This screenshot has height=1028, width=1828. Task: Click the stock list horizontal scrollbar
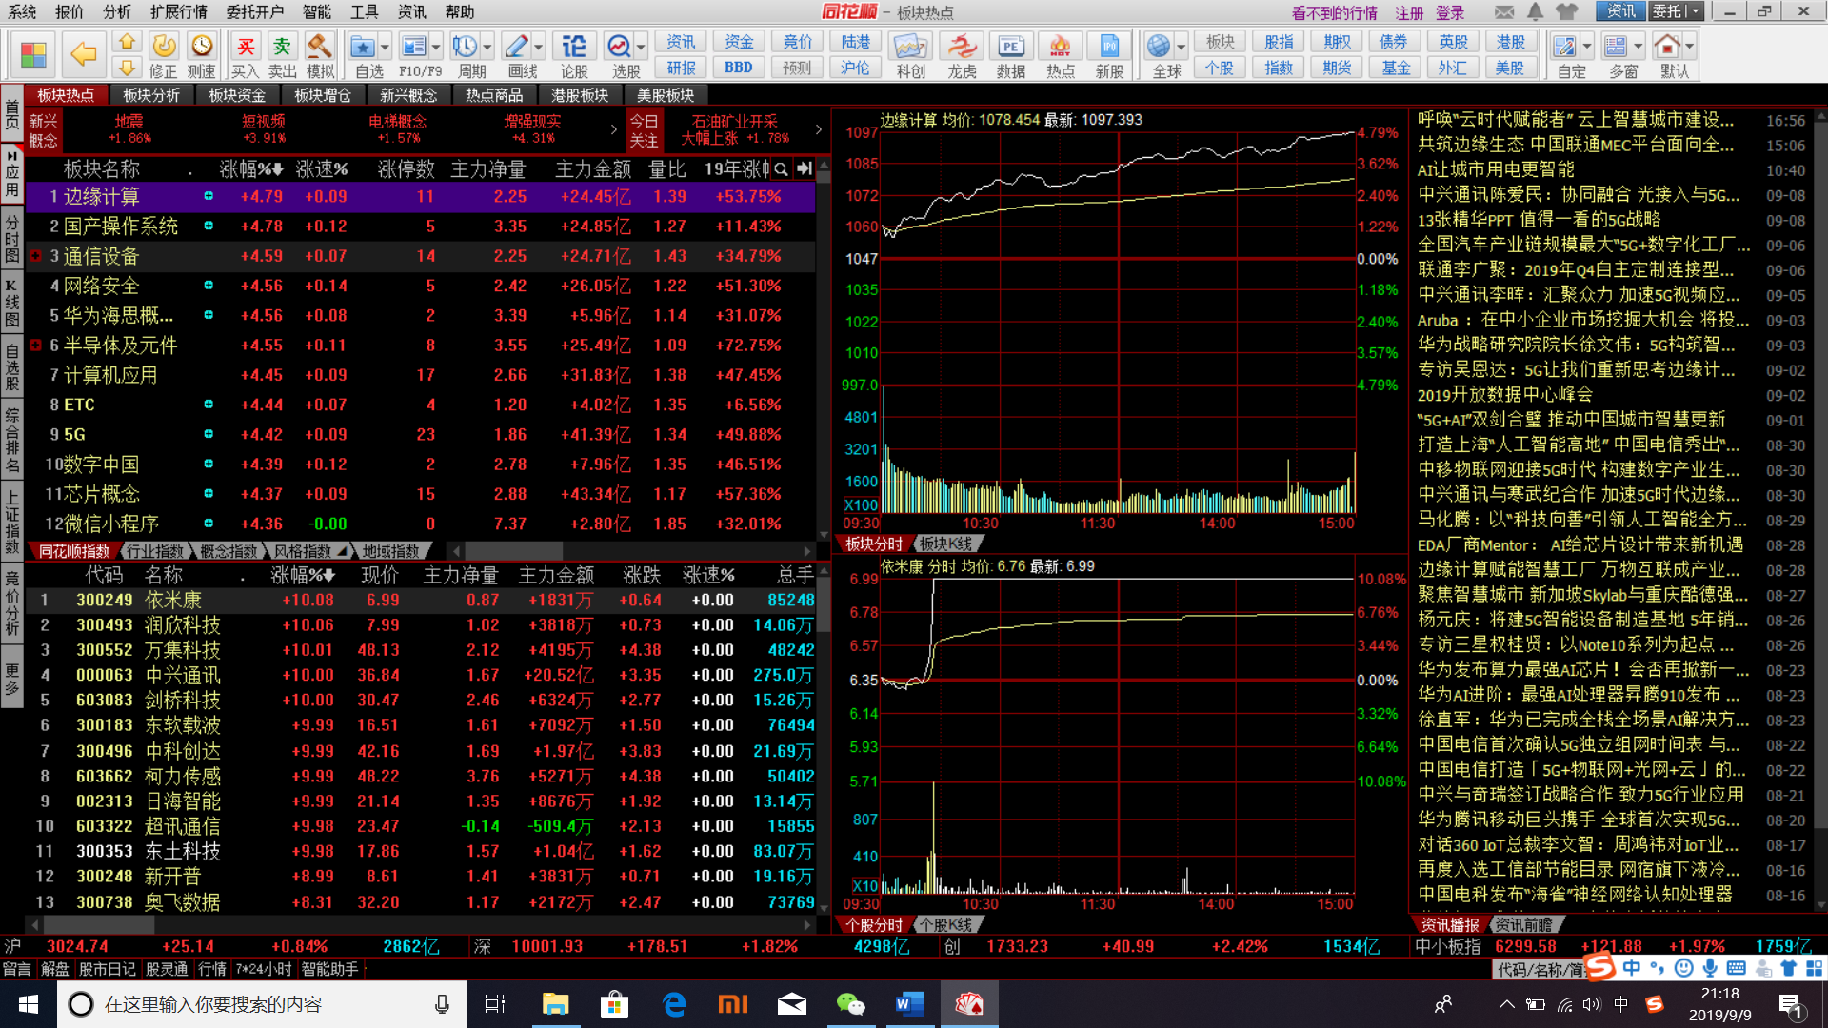click(x=421, y=924)
